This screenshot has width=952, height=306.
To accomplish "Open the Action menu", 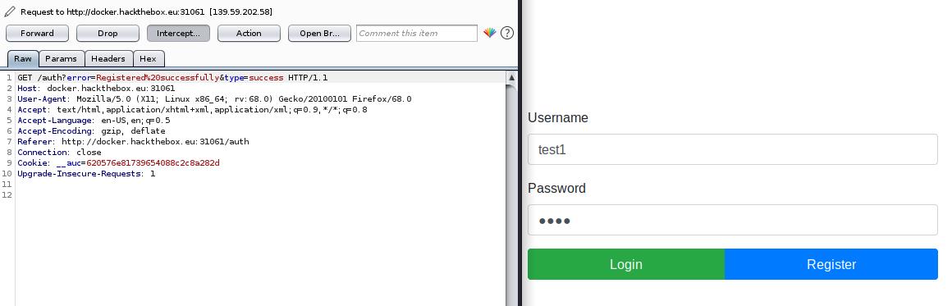I will coord(249,34).
